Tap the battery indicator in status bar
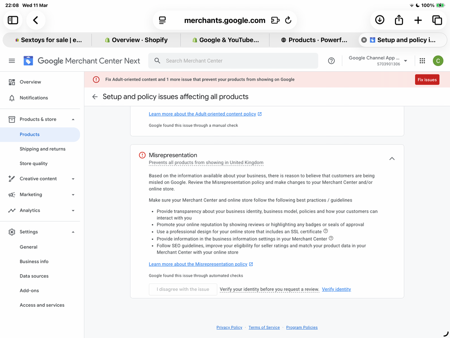 [x=440, y=5]
